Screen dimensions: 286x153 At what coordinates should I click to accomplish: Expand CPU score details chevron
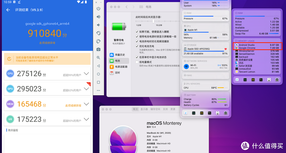[86, 74]
